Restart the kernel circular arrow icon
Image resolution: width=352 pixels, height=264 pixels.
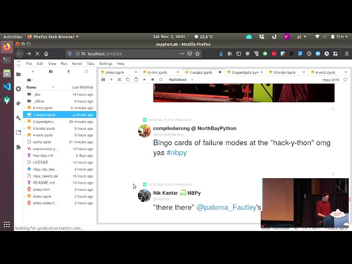161,79
